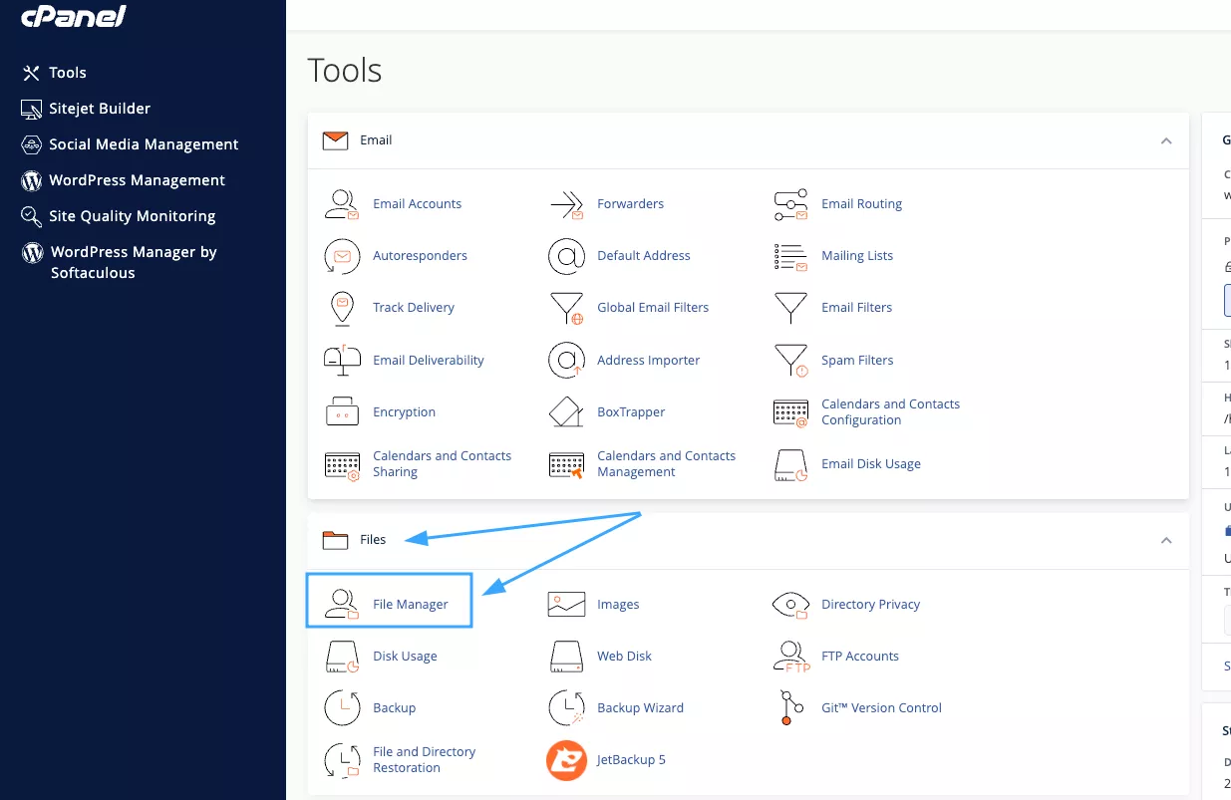Screen dimensions: 1231x800
Task: Collapse the Email section chevron
Action: click(1165, 141)
